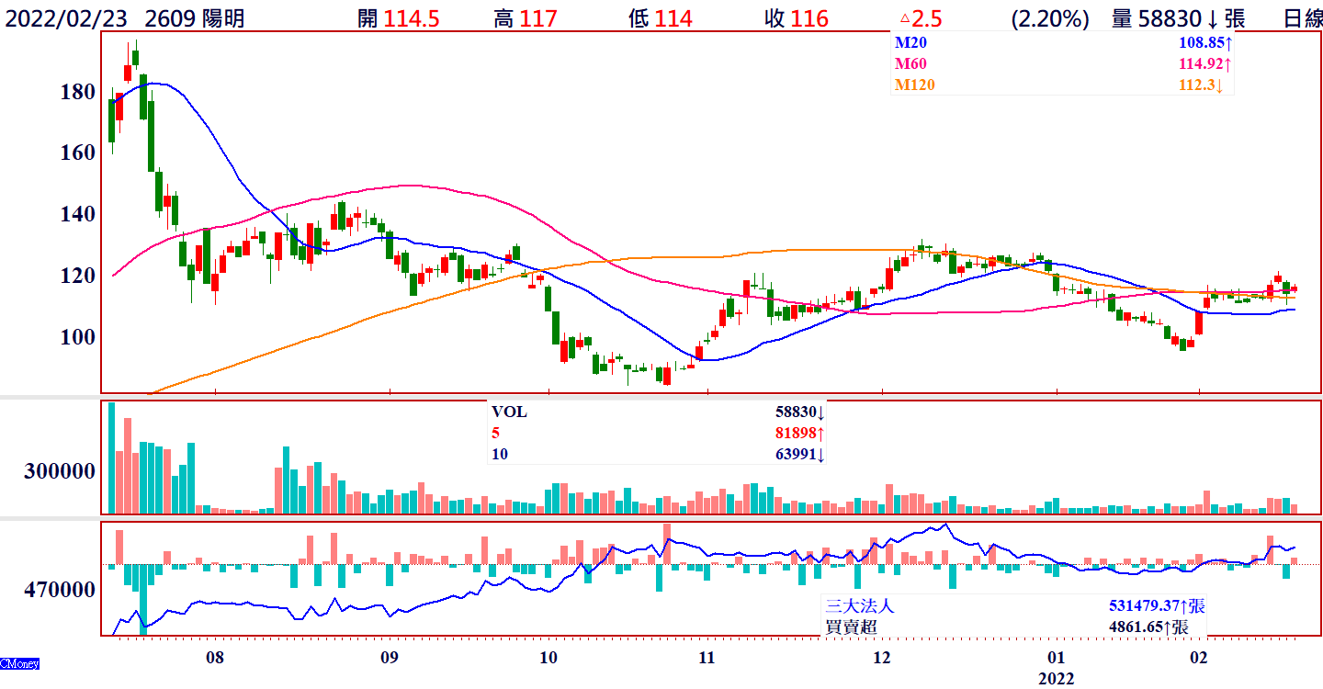Click the 日線 daily chart label

pyautogui.click(x=1302, y=18)
